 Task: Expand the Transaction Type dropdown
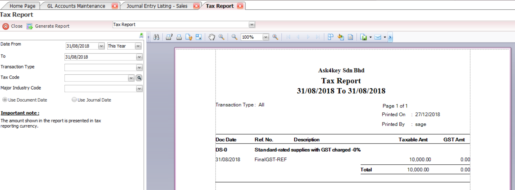139,68
